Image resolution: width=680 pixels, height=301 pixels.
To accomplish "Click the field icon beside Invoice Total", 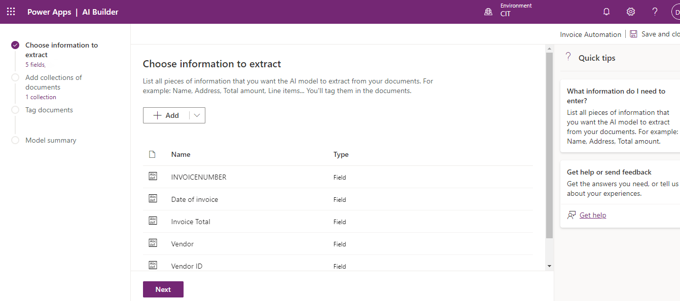I will 153,221.
